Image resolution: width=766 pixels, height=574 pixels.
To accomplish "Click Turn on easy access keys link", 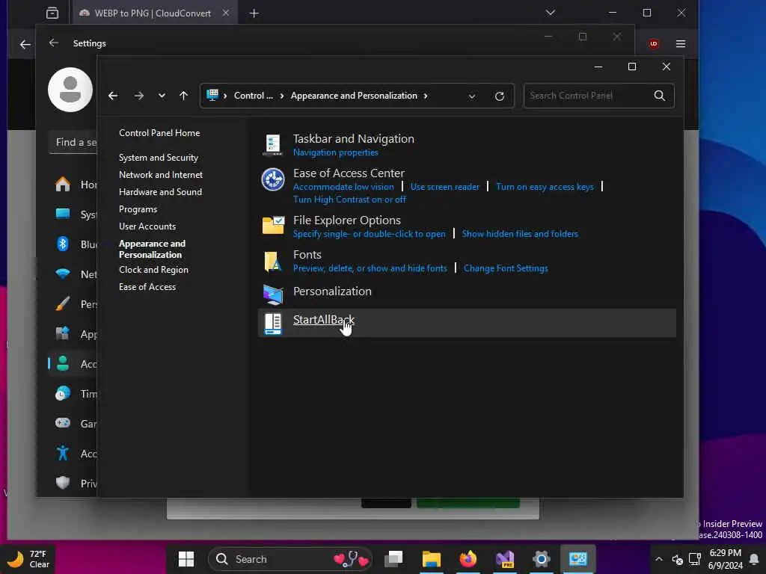I will click(545, 186).
